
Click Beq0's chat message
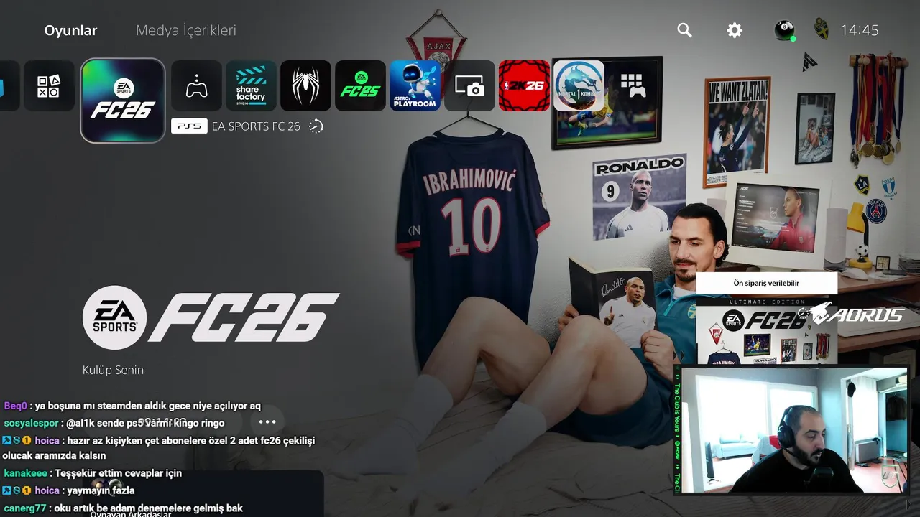coord(132,406)
